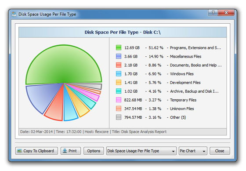
Task: Click the 'Temporary Files' label
Action: coord(183,100)
